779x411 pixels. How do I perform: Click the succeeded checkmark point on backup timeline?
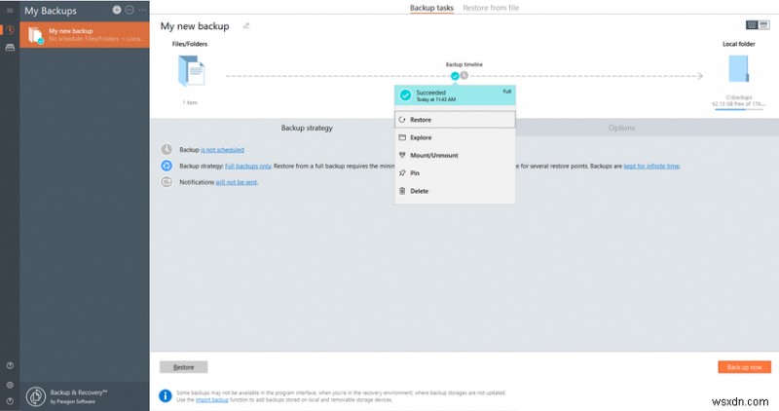point(455,76)
